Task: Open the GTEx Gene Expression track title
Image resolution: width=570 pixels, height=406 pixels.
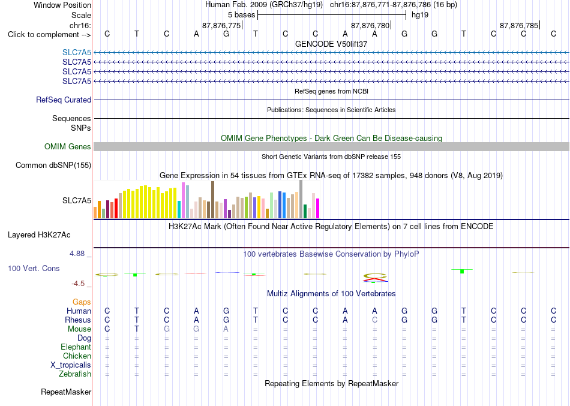Action: click(331, 176)
